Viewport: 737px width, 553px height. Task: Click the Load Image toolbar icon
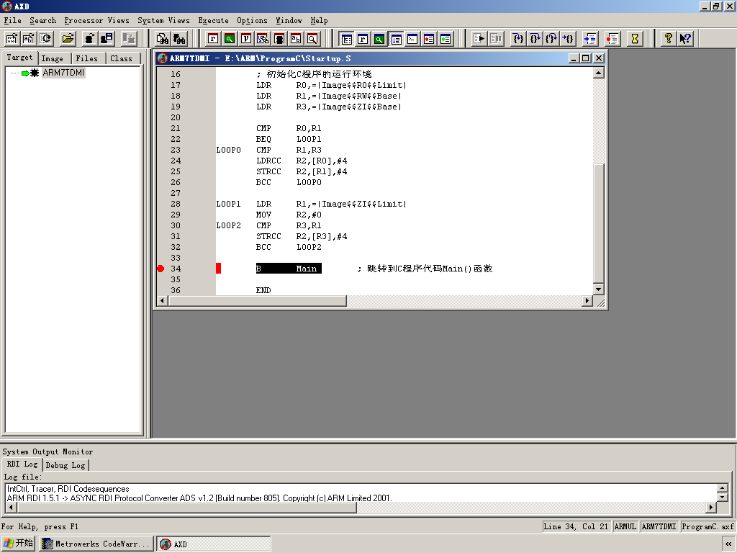[x=12, y=39]
